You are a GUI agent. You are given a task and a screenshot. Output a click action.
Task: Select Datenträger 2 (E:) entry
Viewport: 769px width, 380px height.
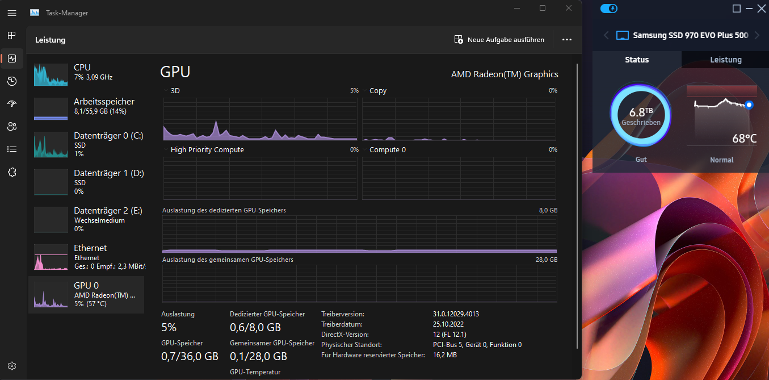tap(86, 219)
